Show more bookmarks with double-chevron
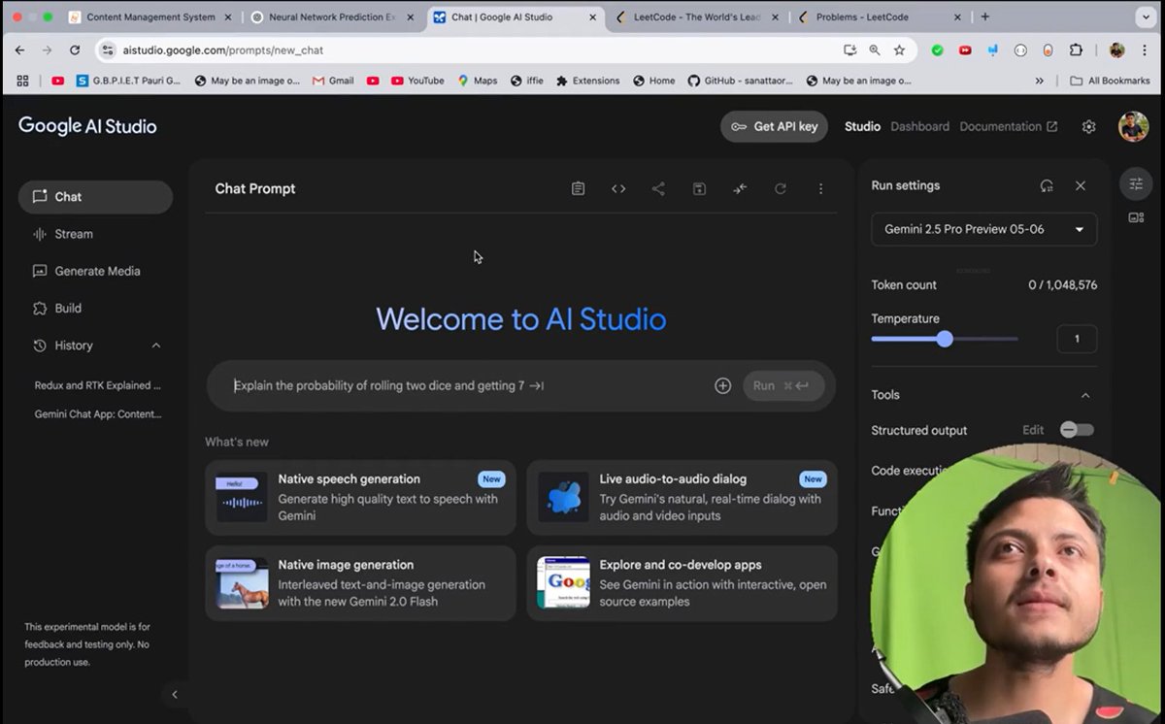This screenshot has height=724, width=1165. 1040,81
